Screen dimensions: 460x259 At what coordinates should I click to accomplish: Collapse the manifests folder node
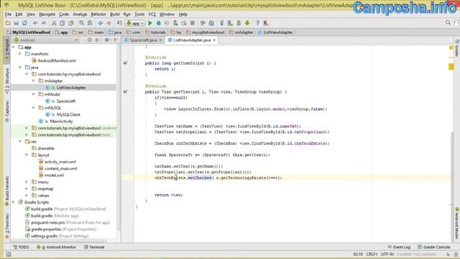click(20, 54)
